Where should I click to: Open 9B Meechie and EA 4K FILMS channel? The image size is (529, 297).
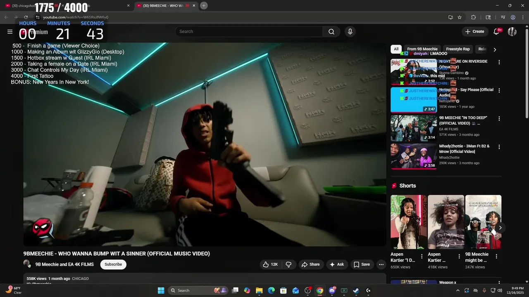(64, 264)
